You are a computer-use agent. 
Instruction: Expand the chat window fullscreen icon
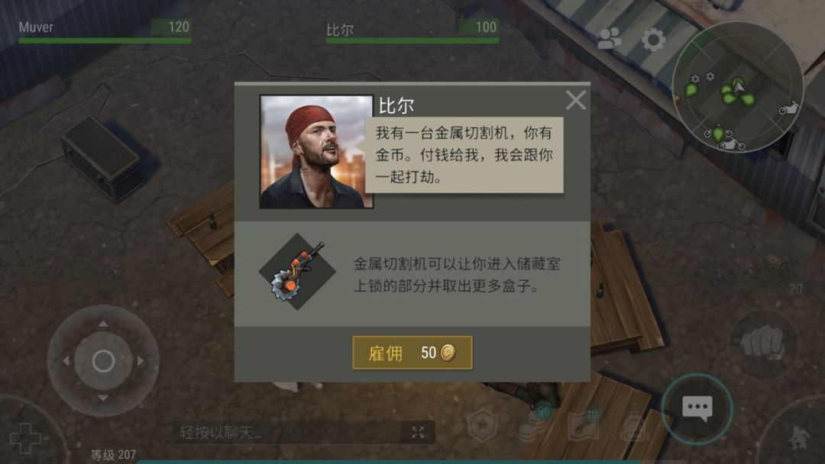point(418,433)
